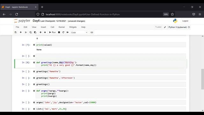Screen dimensions: 204x115
Task: Click the None output text
Action: 39,50
